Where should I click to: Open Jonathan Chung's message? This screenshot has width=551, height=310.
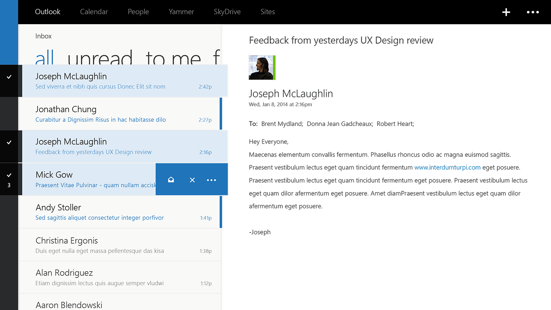120,114
